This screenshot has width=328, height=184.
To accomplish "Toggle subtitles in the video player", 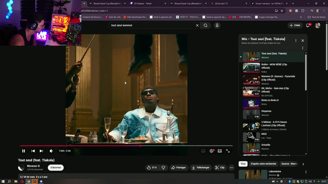I will tap(203, 151).
